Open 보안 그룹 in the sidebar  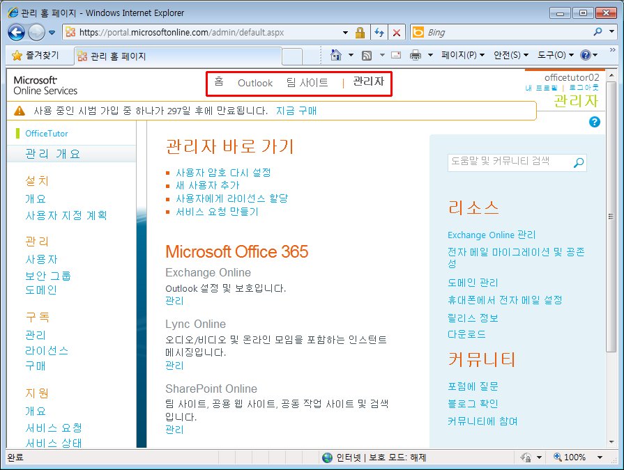[x=48, y=275]
